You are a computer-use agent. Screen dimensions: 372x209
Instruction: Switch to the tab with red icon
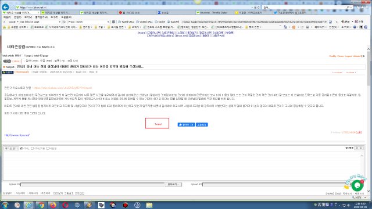click(x=137, y=13)
